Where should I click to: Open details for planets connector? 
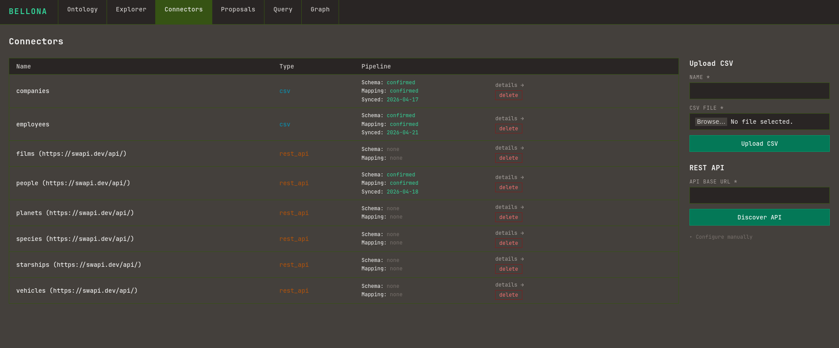pyautogui.click(x=510, y=207)
